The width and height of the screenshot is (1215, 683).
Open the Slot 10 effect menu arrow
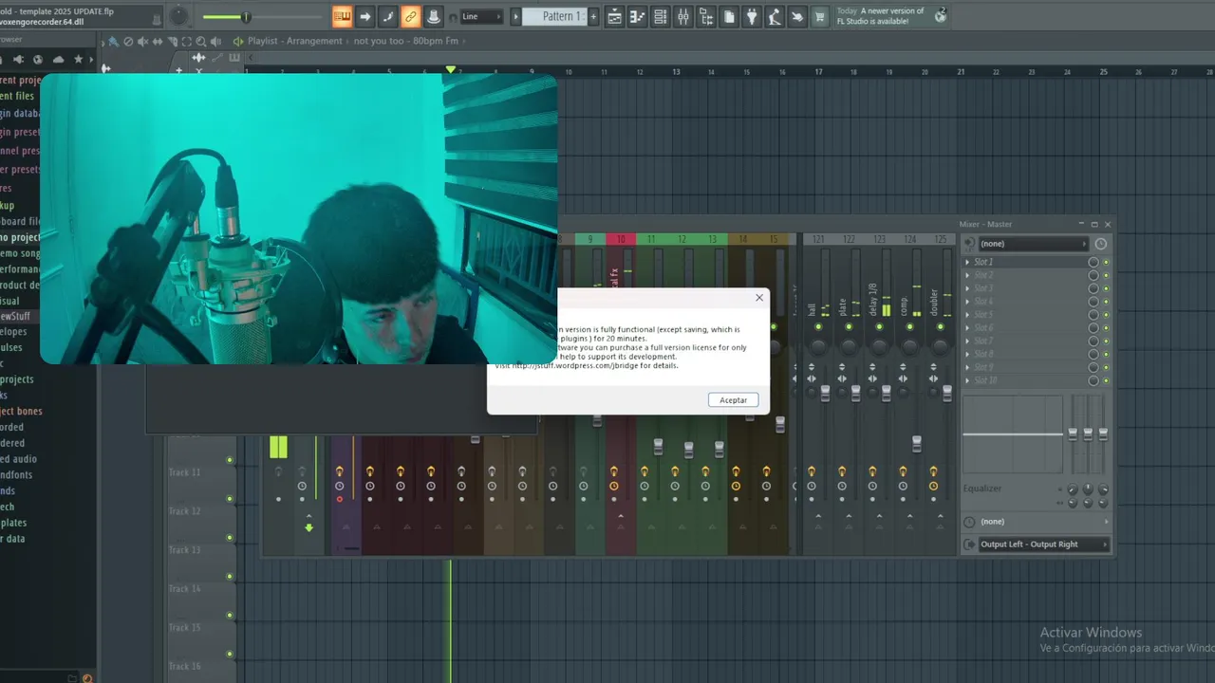point(968,380)
